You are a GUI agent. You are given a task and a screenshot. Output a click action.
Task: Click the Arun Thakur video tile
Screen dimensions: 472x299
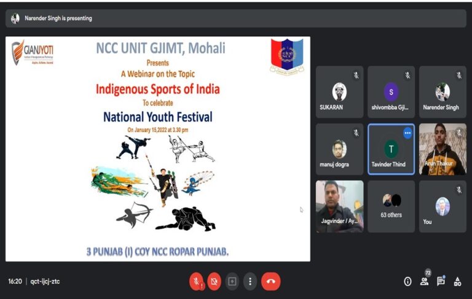(442, 149)
